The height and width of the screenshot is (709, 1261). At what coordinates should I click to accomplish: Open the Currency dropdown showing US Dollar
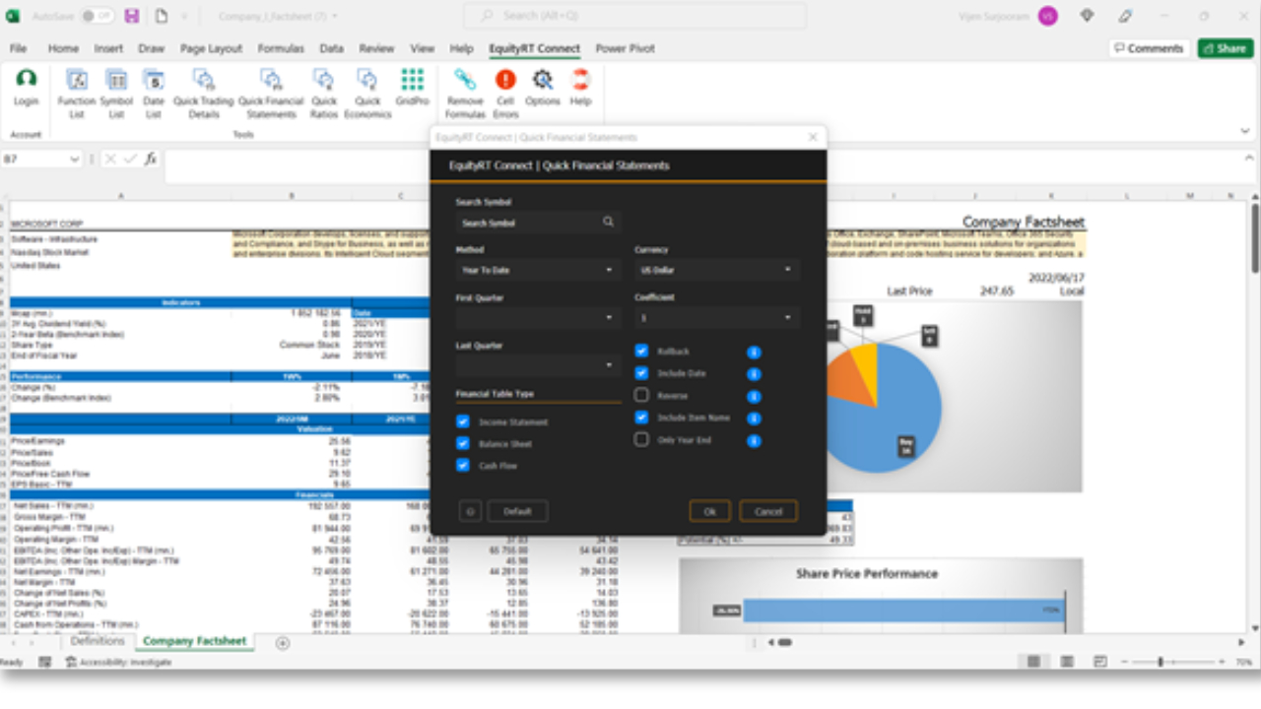[716, 270]
